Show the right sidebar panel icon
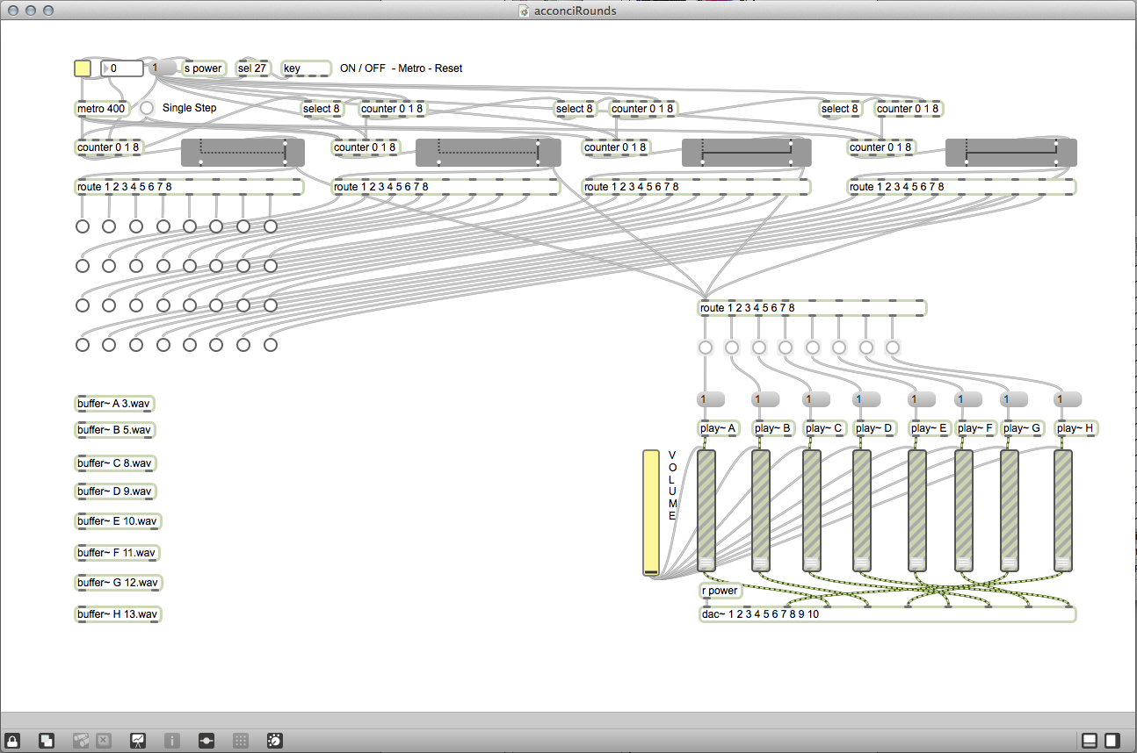The width and height of the screenshot is (1137, 753). coord(1112,740)
